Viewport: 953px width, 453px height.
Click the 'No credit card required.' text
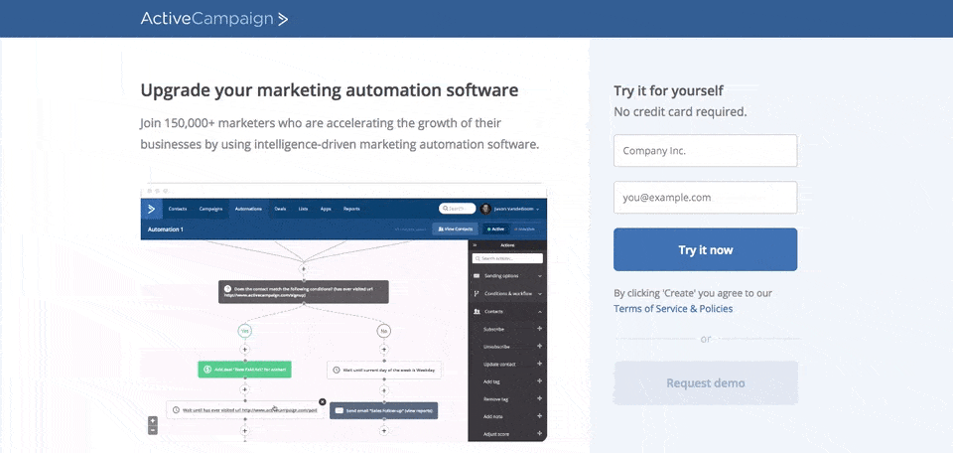point(680,112)
